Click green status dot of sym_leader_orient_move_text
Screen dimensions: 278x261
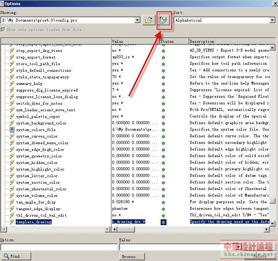point(163,110)
